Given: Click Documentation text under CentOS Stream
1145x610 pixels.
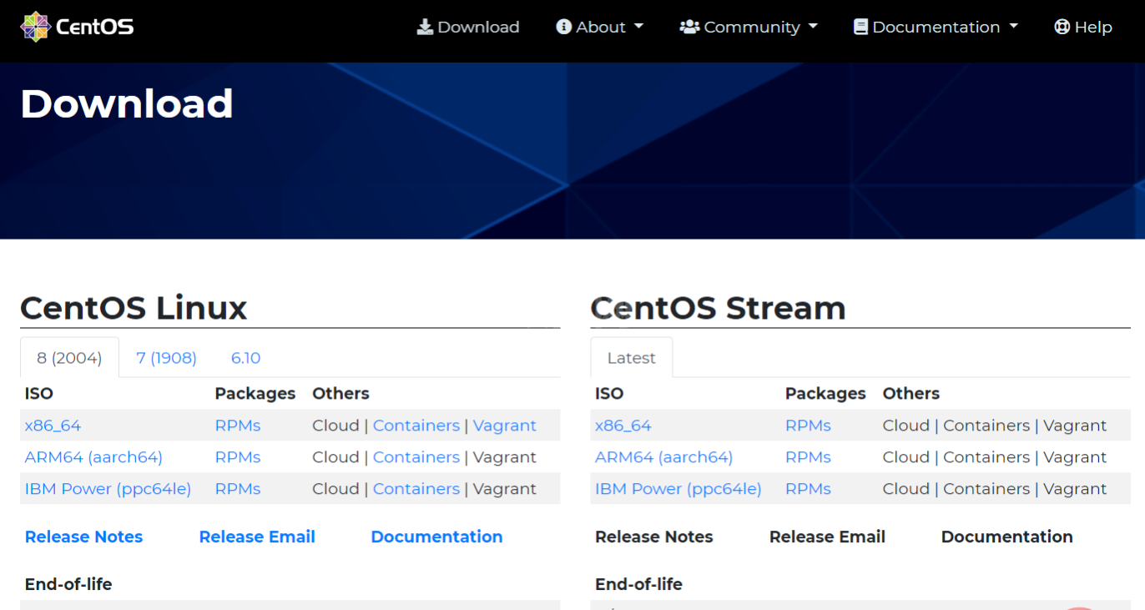Looking at the screenshot, I should [1007, 537].
